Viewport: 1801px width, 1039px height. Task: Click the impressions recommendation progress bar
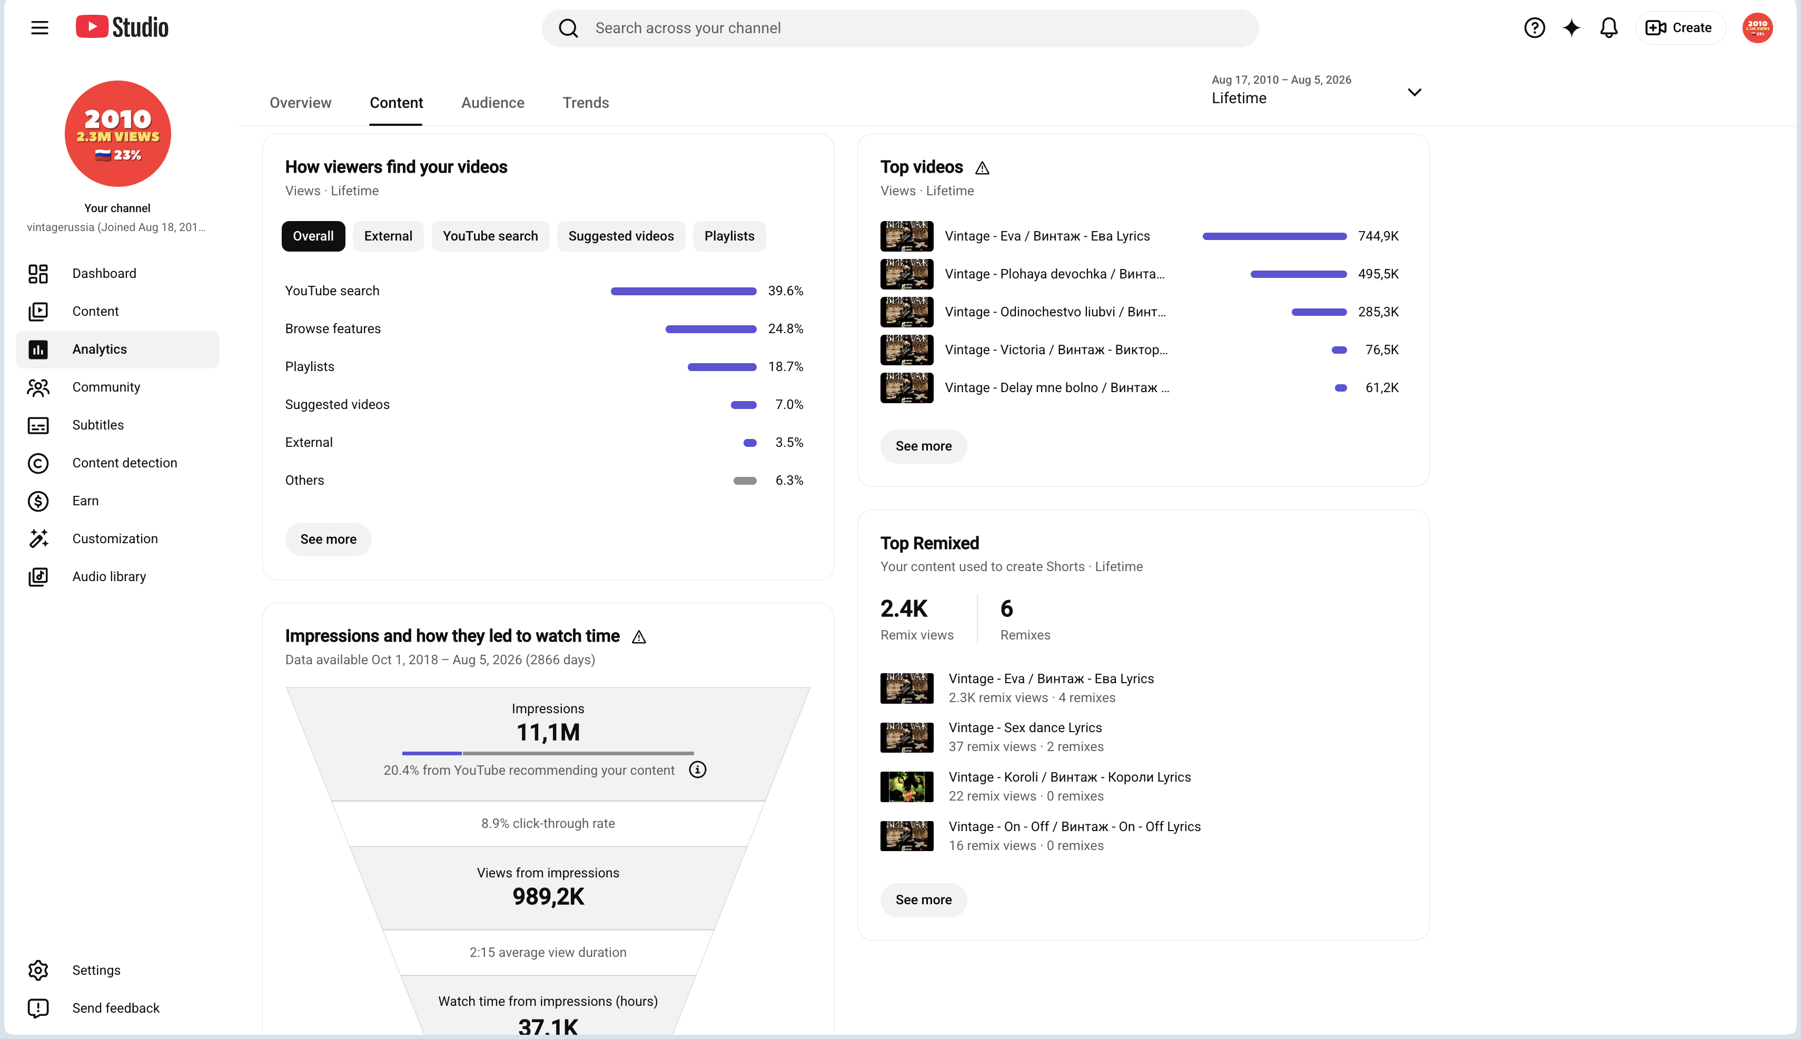(x=548, y=753)
